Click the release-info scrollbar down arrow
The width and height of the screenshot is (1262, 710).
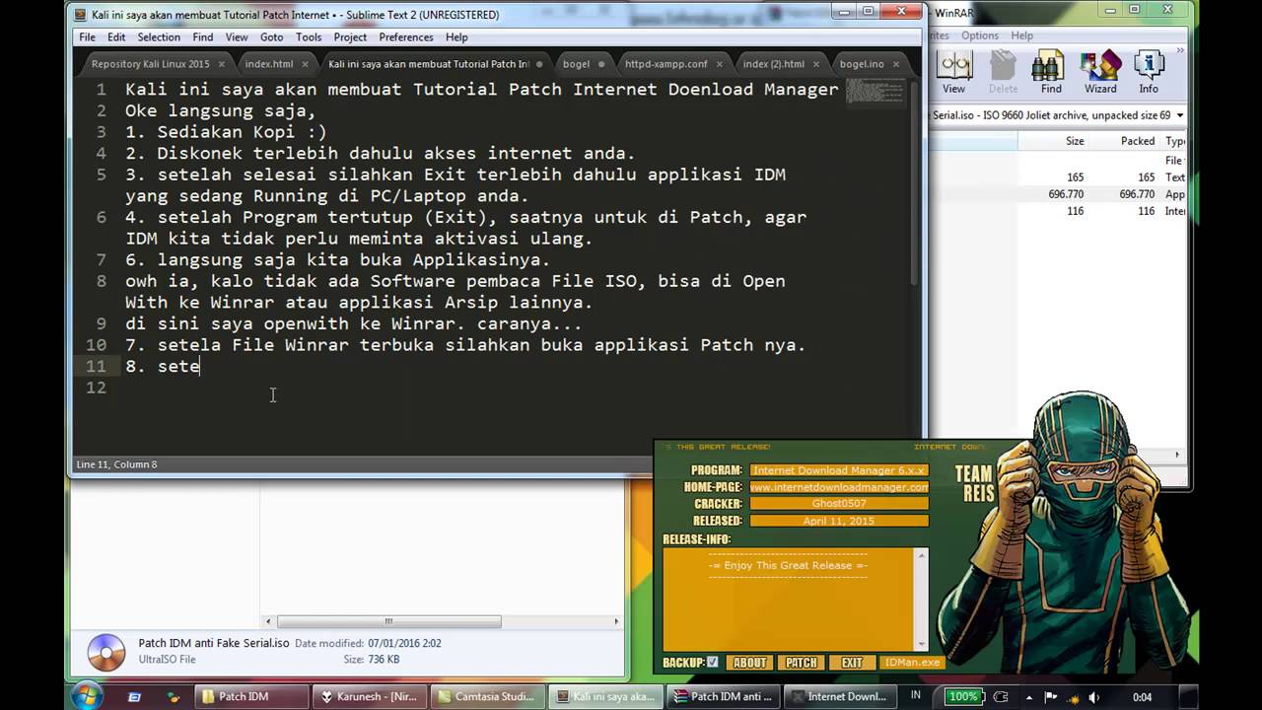(x=923, y=644)
